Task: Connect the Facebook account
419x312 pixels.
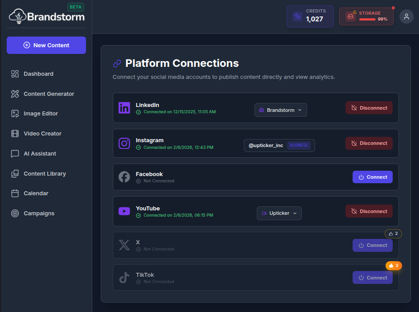Action: pyautogui.click(x=373, y=177)
